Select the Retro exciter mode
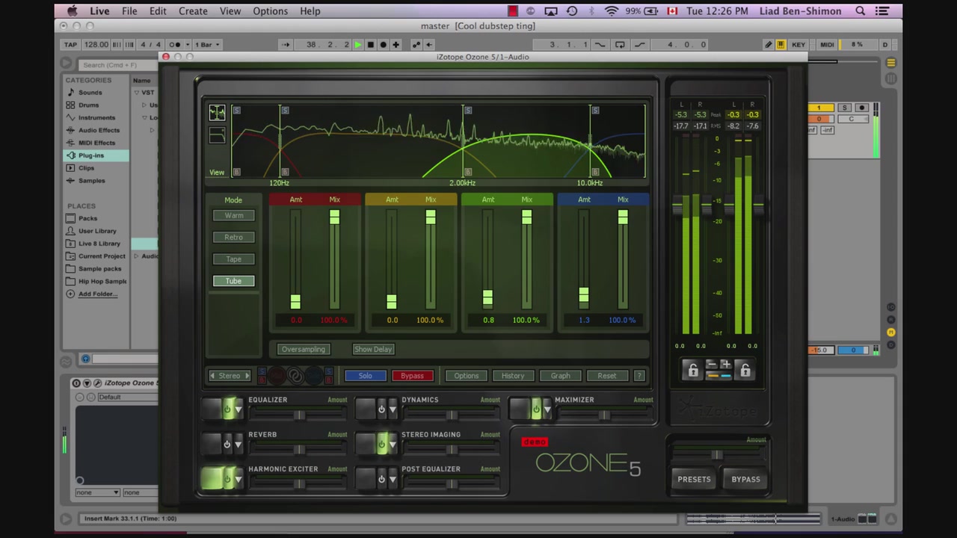 pyautogui.click(x=234, y=237)
